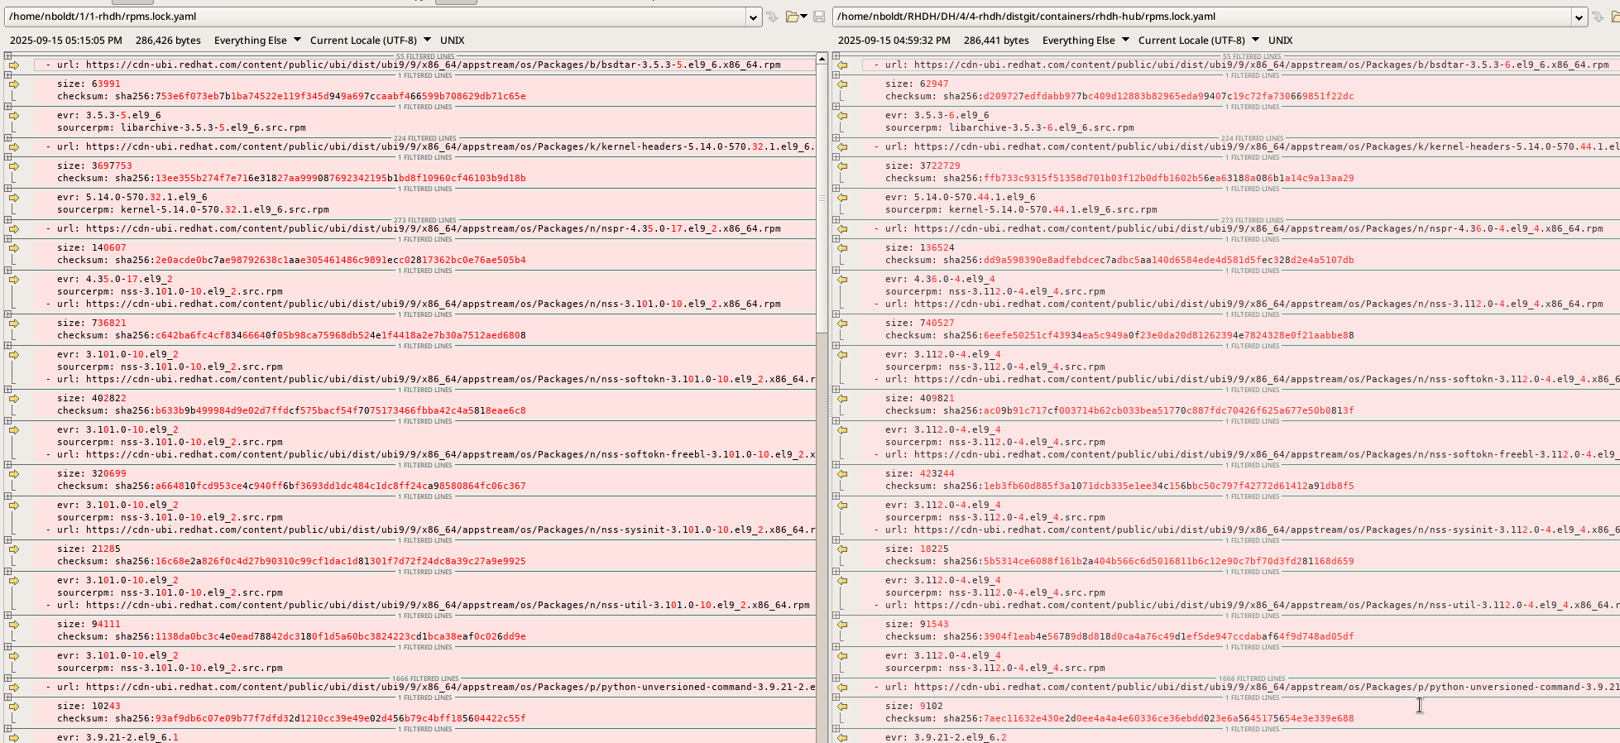Expand the left pane's 224 filtered lines
This screenshot has width=1620, height=743.
click(x=7, y=138)
